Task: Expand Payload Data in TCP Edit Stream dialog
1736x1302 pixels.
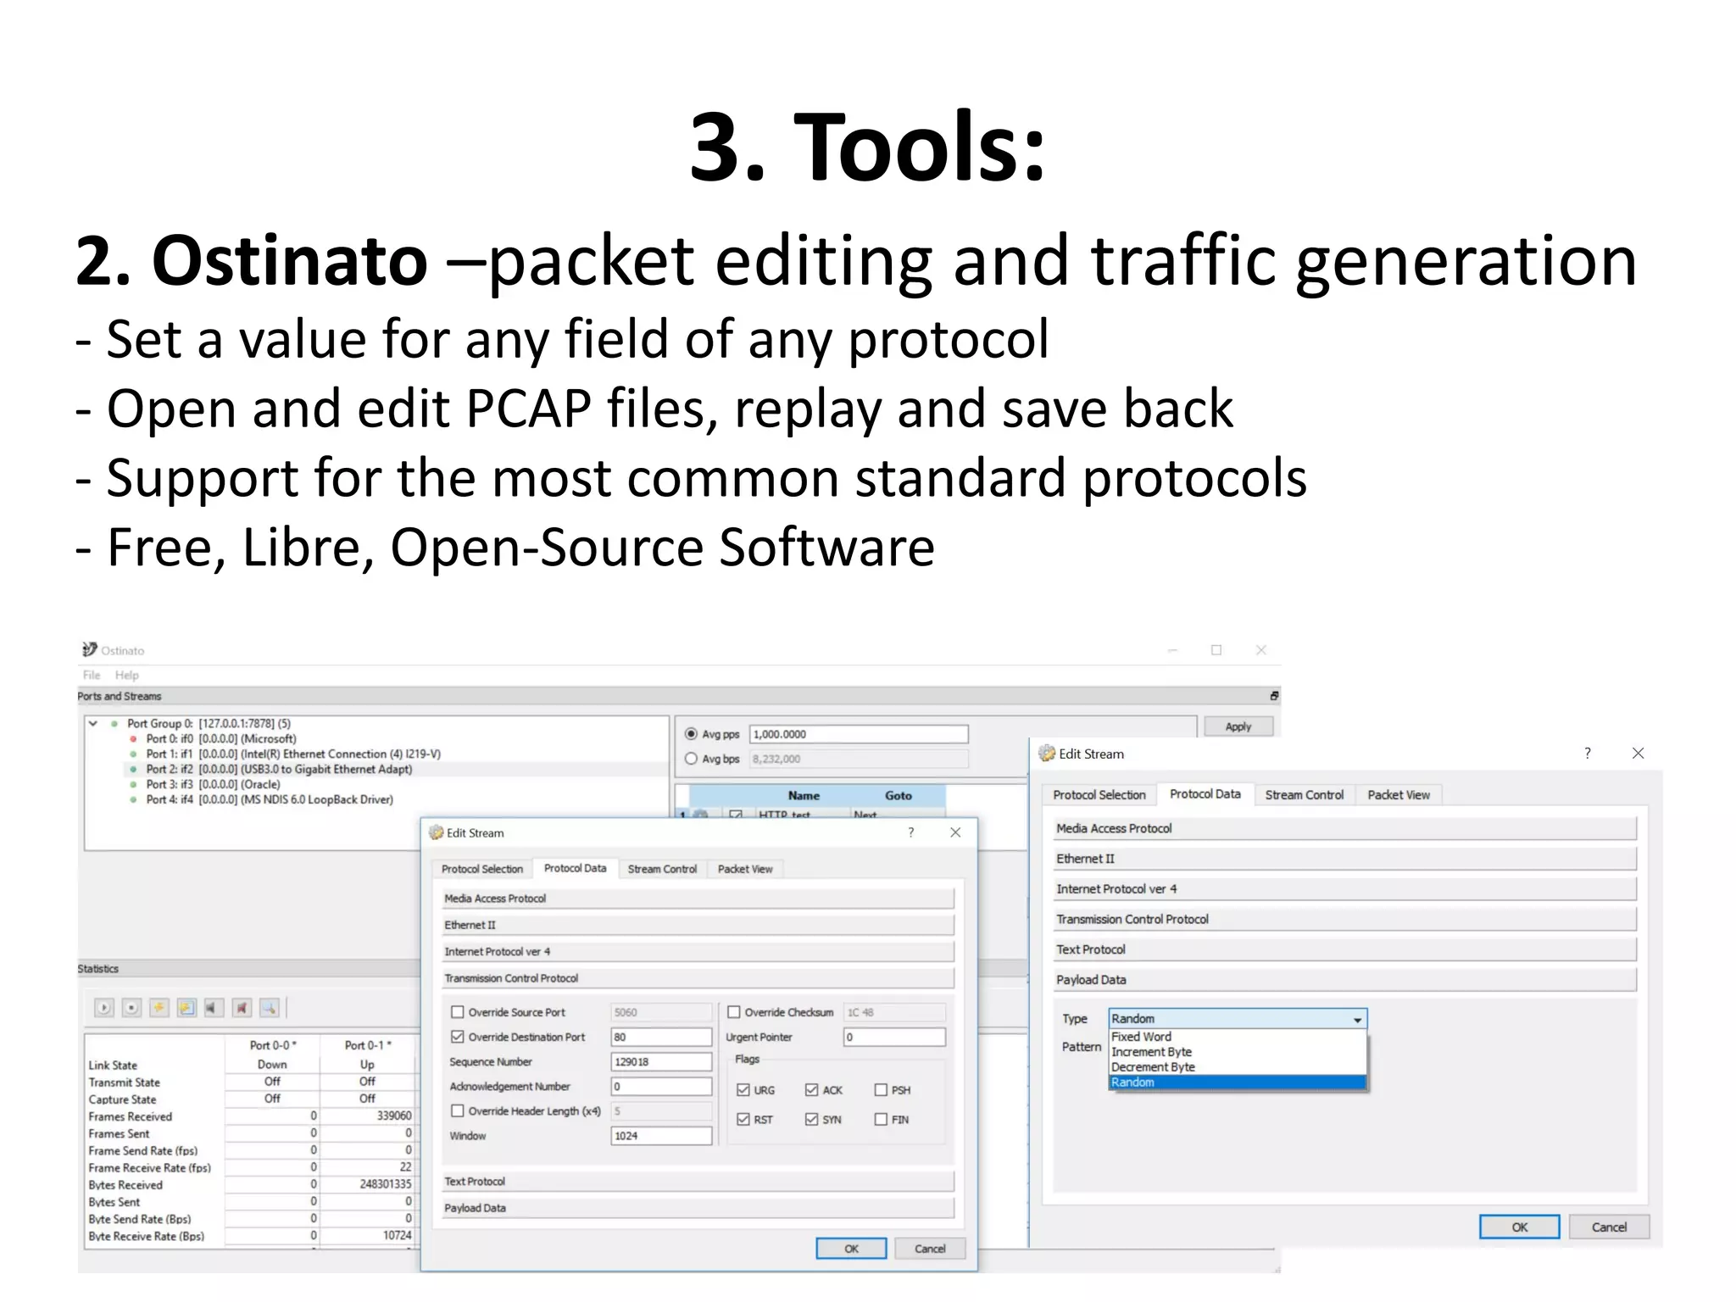Action: [x=698, y=1208]
